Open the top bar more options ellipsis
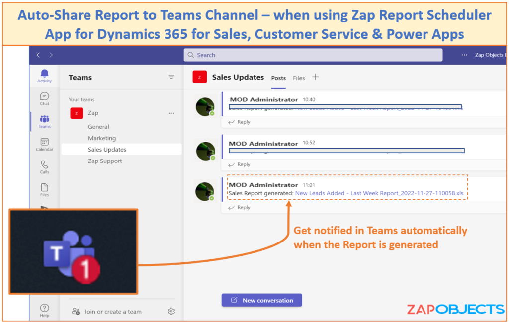 tap(465, 55)
